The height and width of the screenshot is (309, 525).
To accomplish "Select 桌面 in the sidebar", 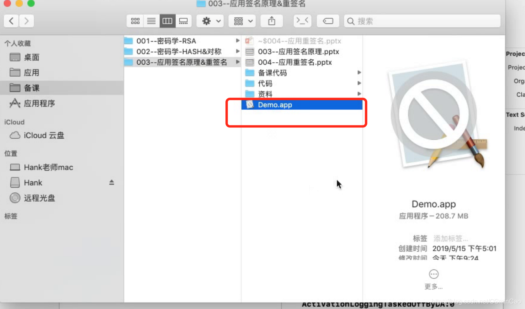I will click(62, 57).
